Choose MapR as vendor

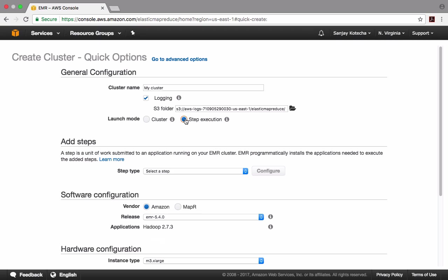(178, 207)
